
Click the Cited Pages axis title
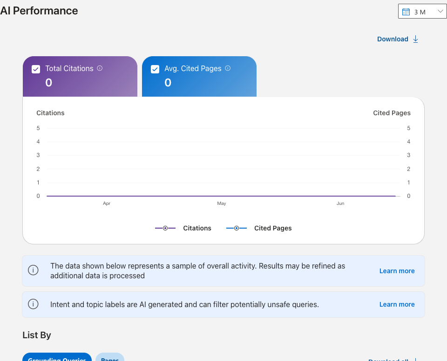tap(392, 113)
